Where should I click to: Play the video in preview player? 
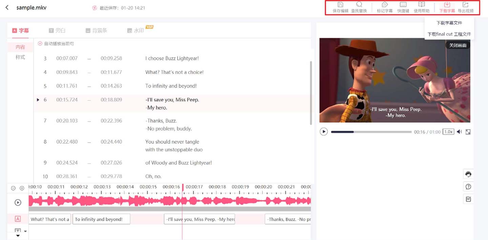coord(324,132)
